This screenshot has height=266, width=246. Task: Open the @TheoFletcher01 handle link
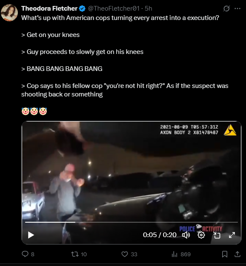[x=114, y=8]
